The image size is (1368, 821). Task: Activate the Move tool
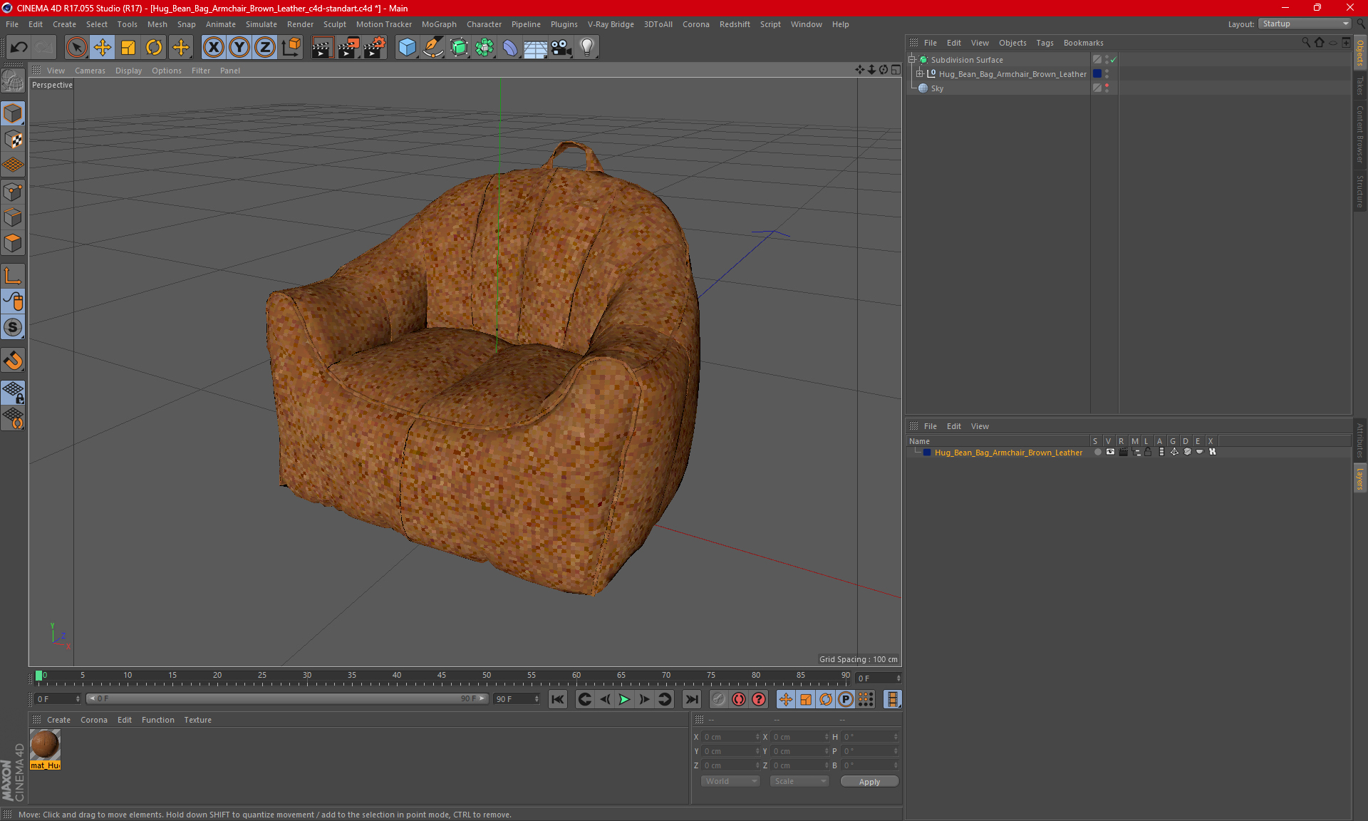[x=103, y=48]
